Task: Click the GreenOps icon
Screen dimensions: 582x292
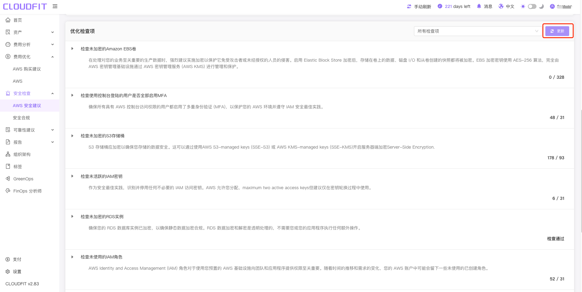Action: point(8,178)
